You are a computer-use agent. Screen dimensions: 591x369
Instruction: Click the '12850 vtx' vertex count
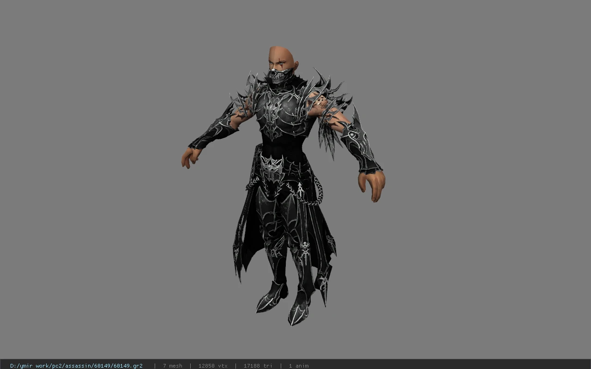(x=213, y=366)
